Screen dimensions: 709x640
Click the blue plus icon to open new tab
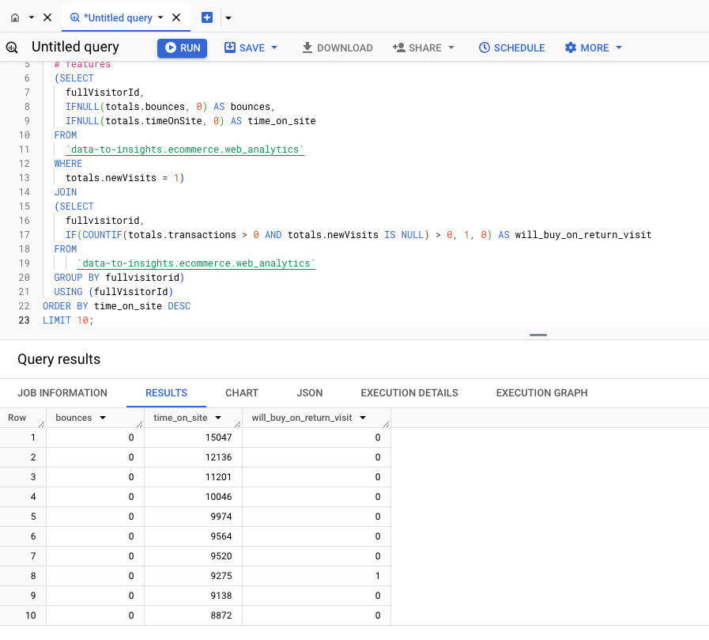pos(206,17)
